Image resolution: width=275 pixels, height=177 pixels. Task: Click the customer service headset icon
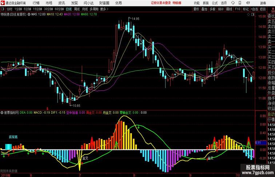point(233,3)
